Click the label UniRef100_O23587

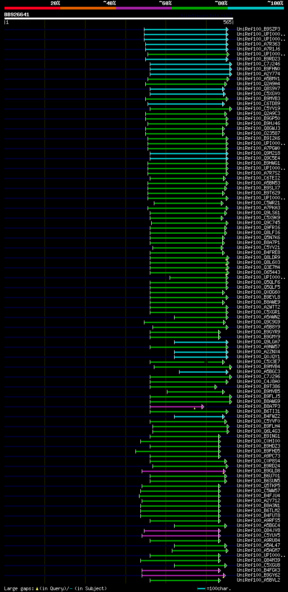(258, 134)
